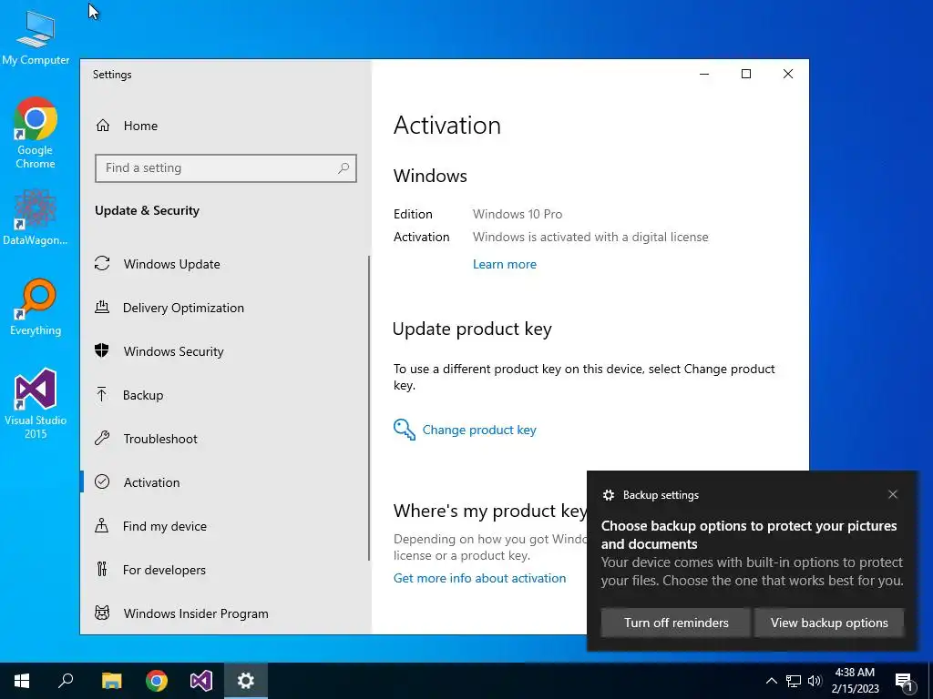This screenshot has height=699, width=933.
Task: Open the Windows Start menu
Action: (22, 681)
